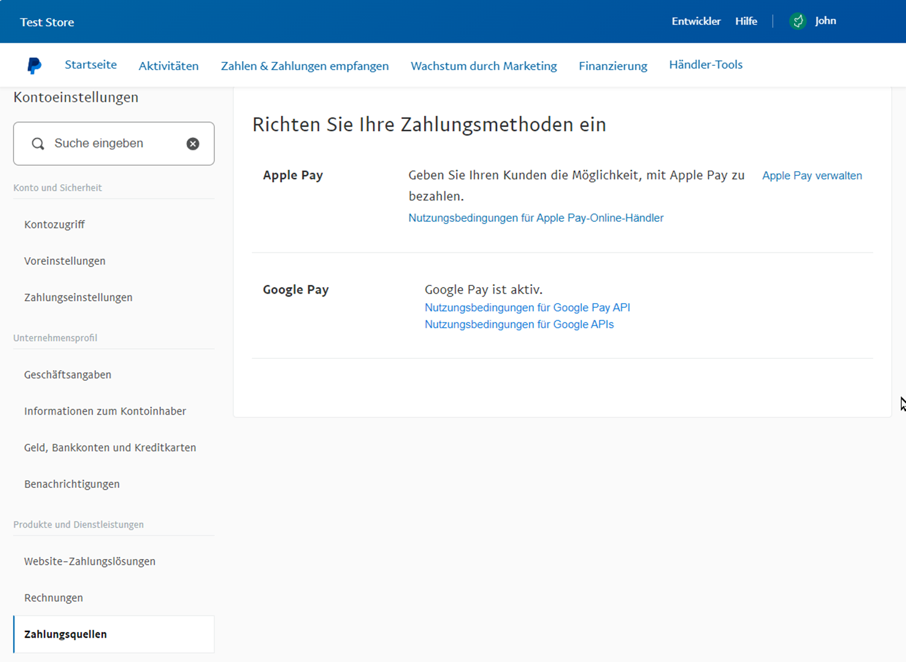906x662 pixels.
Task: Click John's green profile avatar icon
Action: click(x=798, y=21)
